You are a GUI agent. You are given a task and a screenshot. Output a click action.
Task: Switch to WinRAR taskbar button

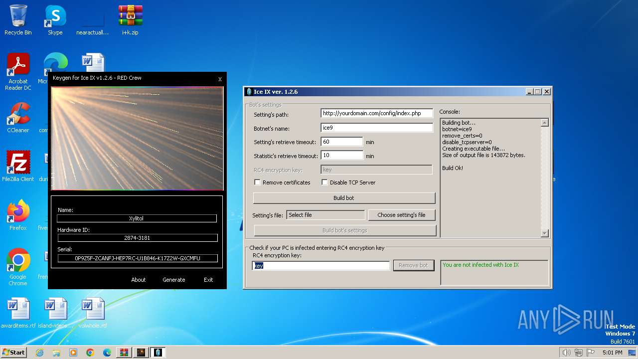[124, 353]
